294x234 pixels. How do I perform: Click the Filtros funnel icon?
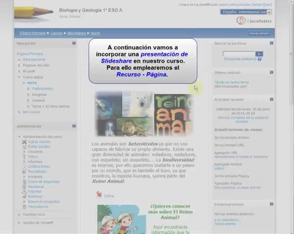click(24, 156)
